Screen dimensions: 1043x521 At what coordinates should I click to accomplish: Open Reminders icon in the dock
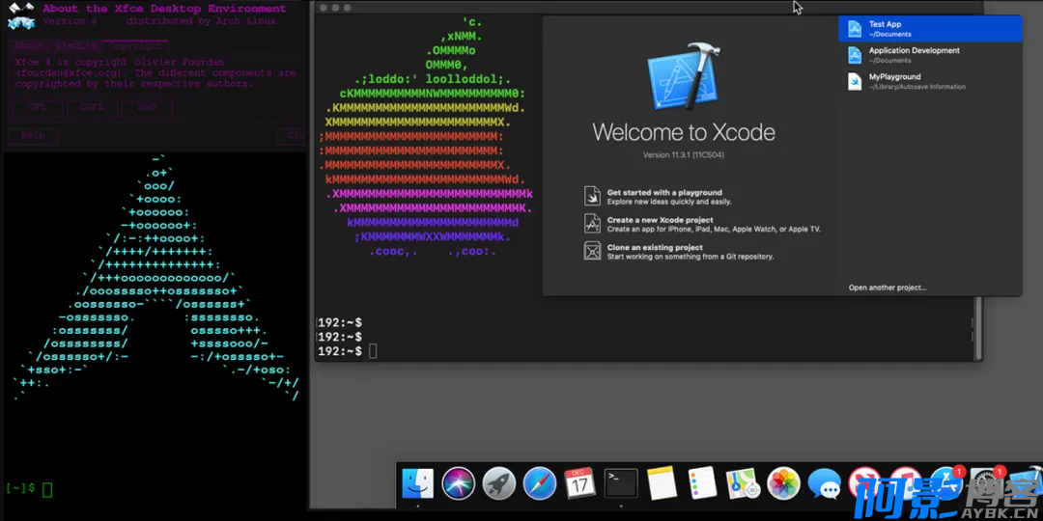pos(702,483)
